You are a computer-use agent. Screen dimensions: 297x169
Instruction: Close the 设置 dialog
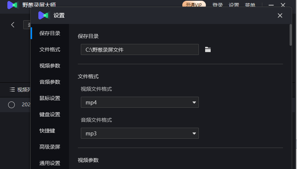(280, 15)
